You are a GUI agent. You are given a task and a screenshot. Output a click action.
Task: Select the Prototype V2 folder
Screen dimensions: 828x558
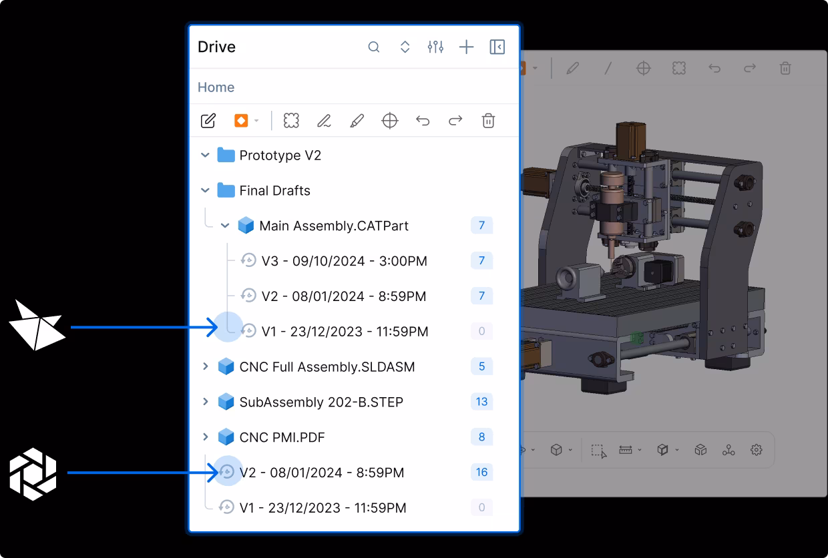pos(269,156)
